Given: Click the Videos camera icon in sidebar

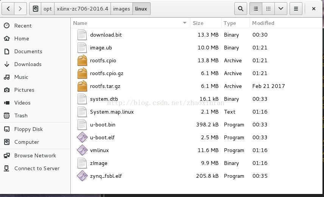Looking at the screenshot, I should click(6, 103).
